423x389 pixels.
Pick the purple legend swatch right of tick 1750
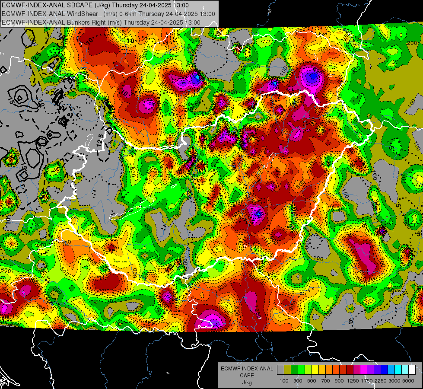pos(370,370)
